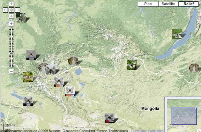Open butterfly marker beside the pan arrows
This screenshot has height=132, width=201.
click(21, 18)
